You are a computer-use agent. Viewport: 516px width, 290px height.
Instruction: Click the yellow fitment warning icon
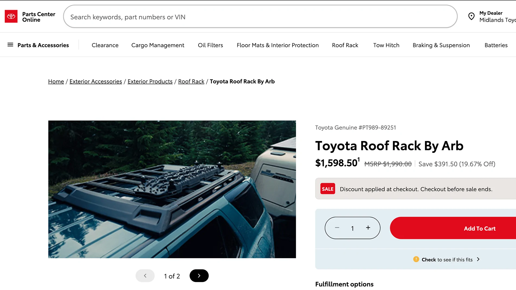[x=416, y=259]
